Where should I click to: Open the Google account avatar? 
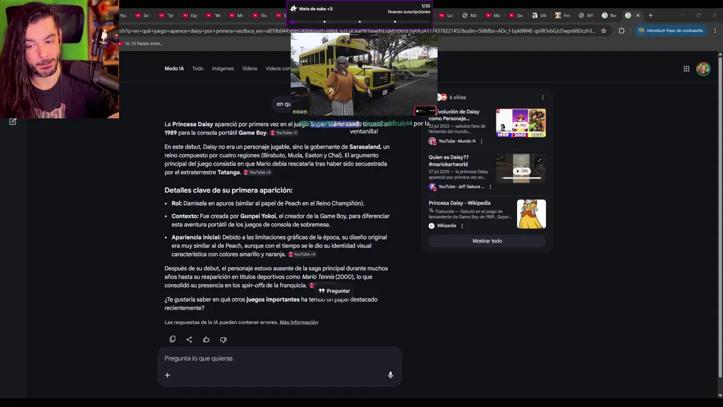(703, 69)
